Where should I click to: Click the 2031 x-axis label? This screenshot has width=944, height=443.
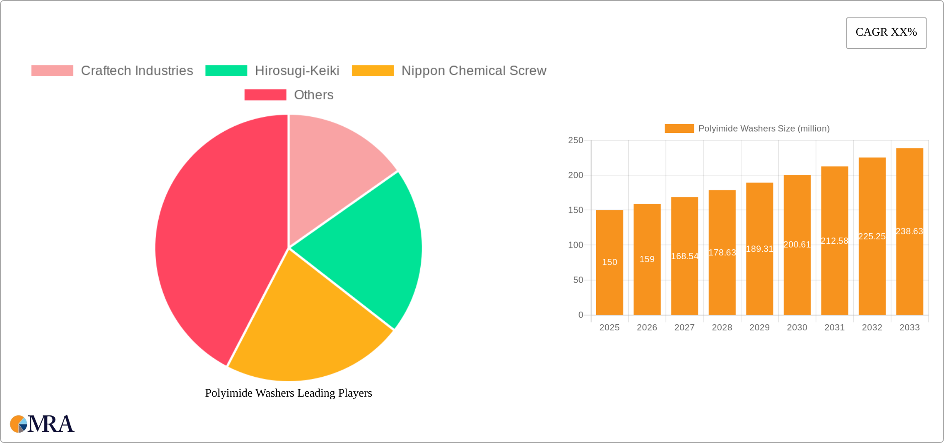click(835, 327)
